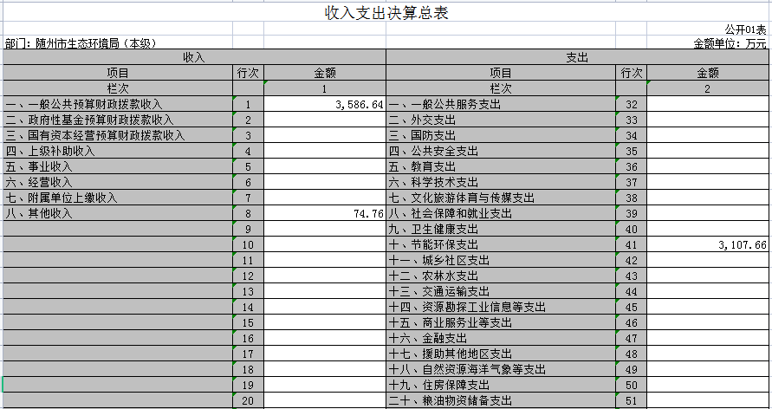
Task: Select the cell 五、教育支出
Action: click(501, 167)
